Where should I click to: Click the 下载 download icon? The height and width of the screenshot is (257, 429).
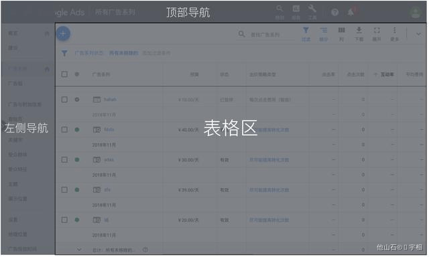359,30
